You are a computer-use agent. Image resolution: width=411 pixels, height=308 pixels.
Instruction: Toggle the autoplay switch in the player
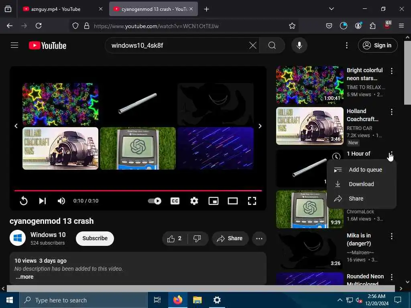pyautogui.click(x=155, y=201)
